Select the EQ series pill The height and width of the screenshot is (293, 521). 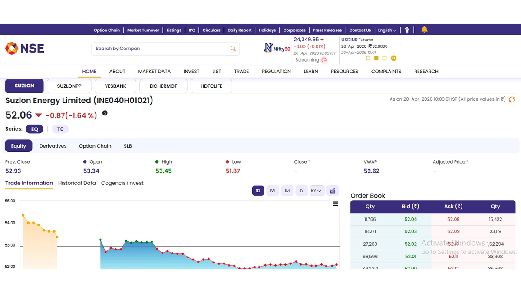point(35,129)
